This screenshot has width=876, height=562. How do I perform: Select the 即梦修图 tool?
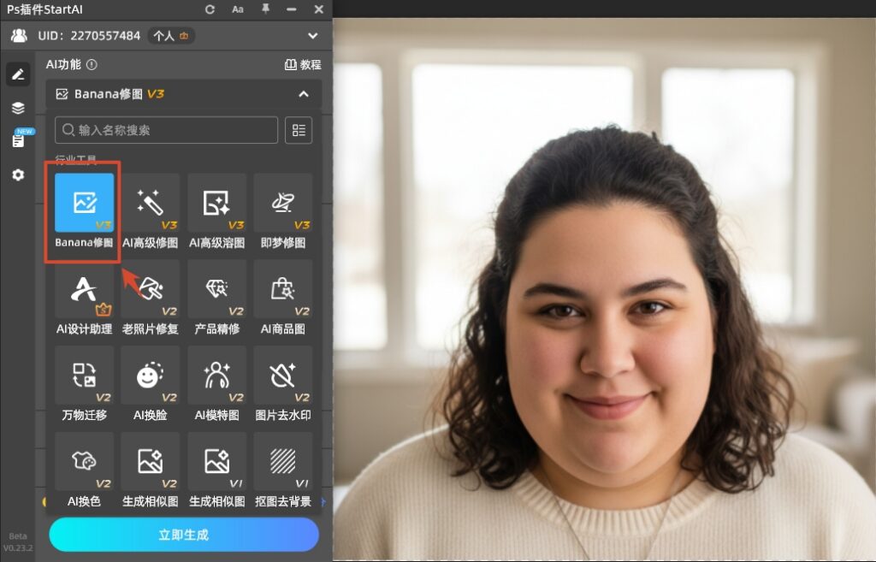point(282,204)
